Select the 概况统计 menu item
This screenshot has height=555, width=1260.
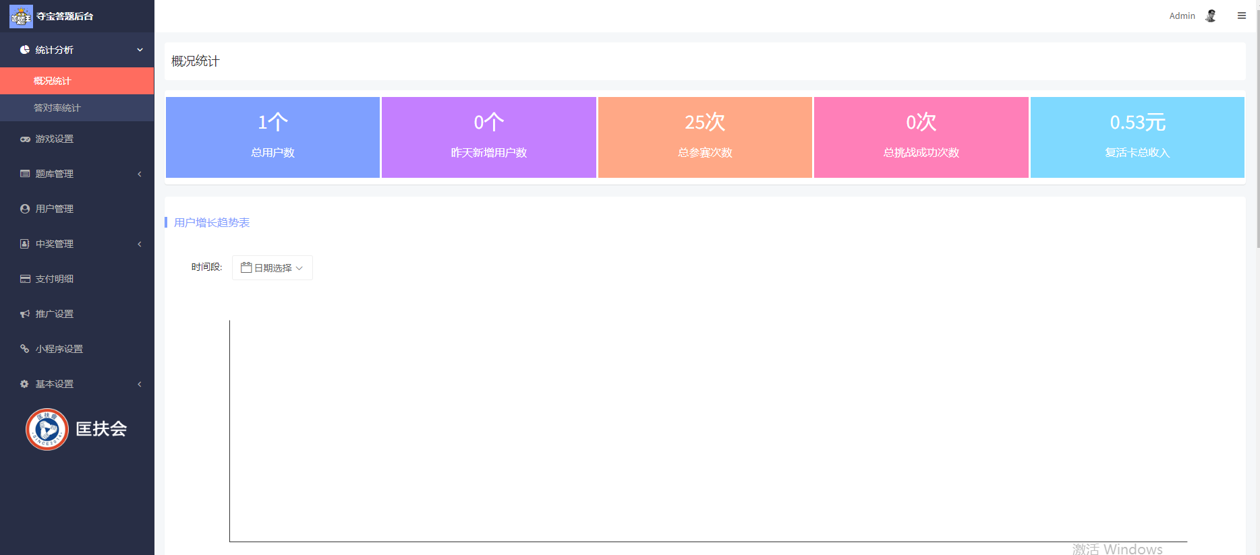77,81
